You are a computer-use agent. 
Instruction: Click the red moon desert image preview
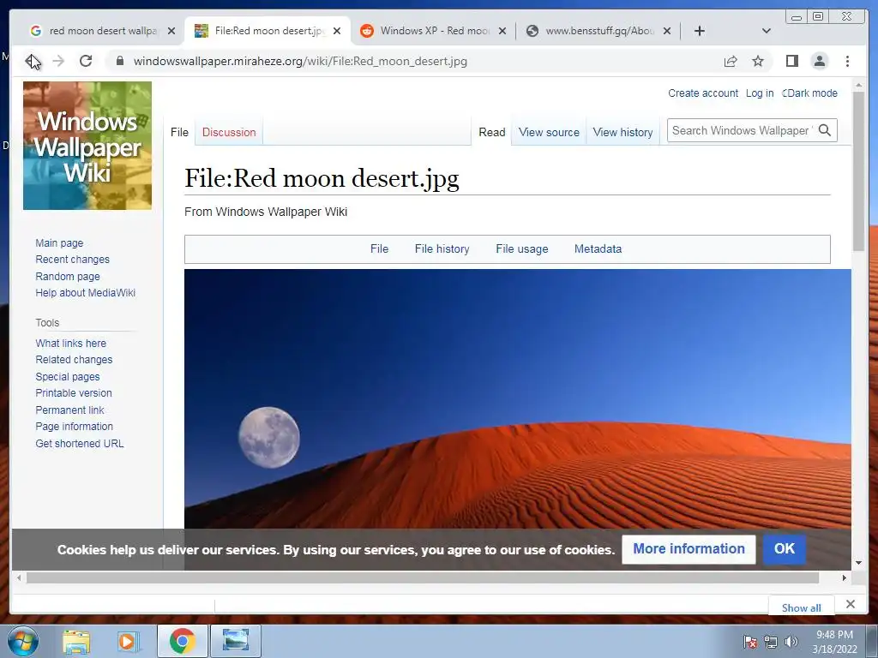[x=517, y=398]
